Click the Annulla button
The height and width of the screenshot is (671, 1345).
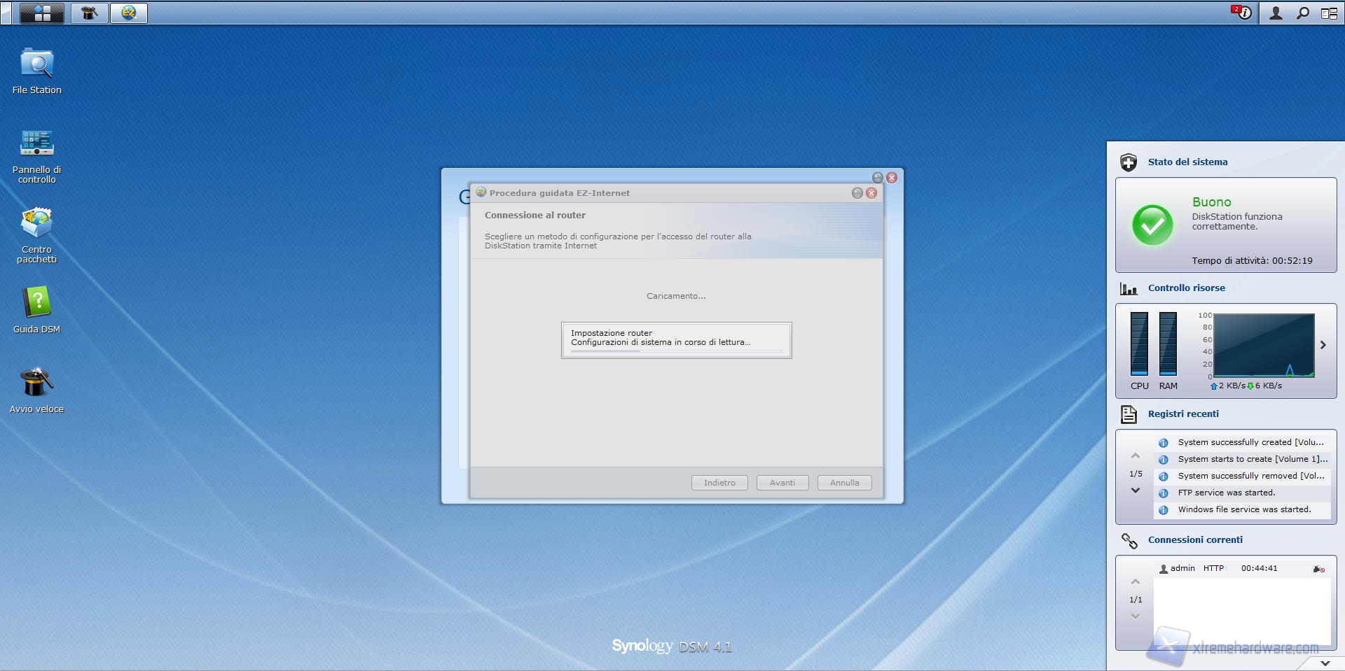[844, 483]
